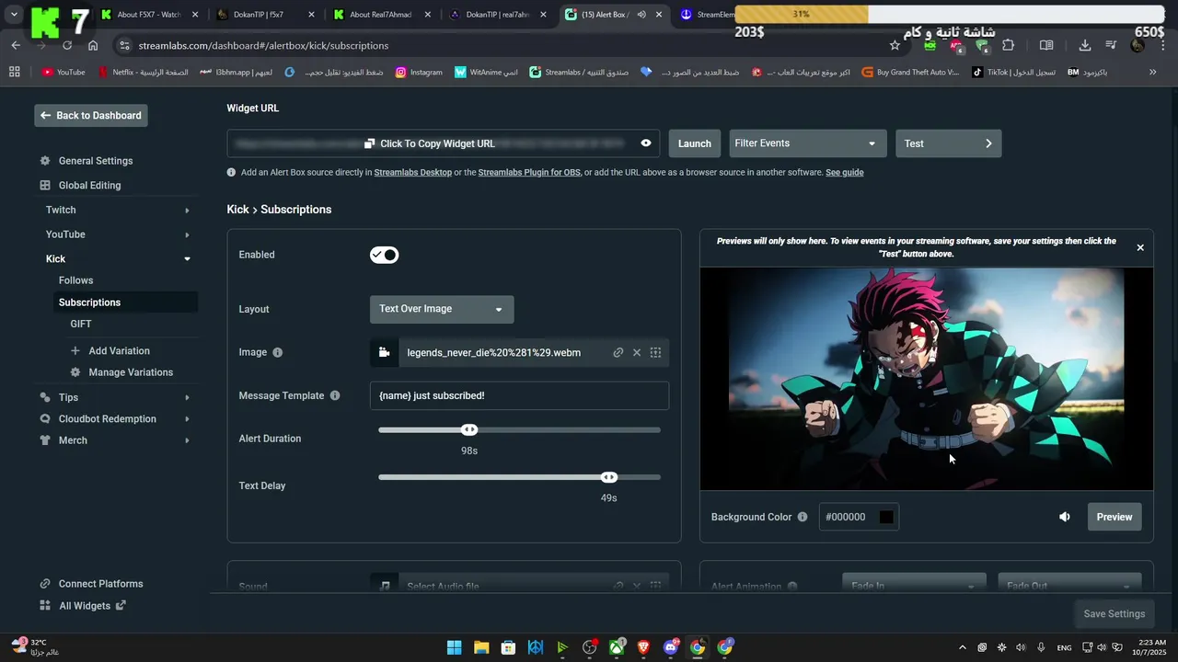The image size is (1178, 662).
Task: Click the info icon beside Background Color
Action: point(803,517)
